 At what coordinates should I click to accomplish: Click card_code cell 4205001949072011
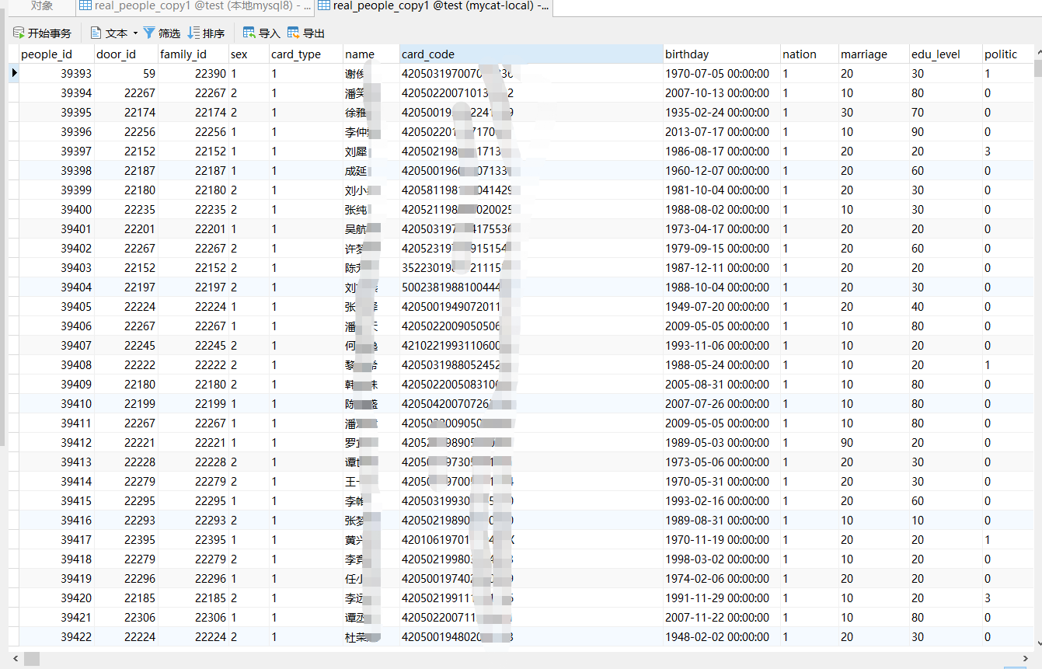click(531, 307)
